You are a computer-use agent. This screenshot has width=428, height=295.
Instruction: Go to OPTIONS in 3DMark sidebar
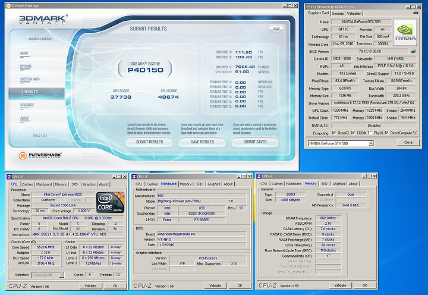pos(26,67)
